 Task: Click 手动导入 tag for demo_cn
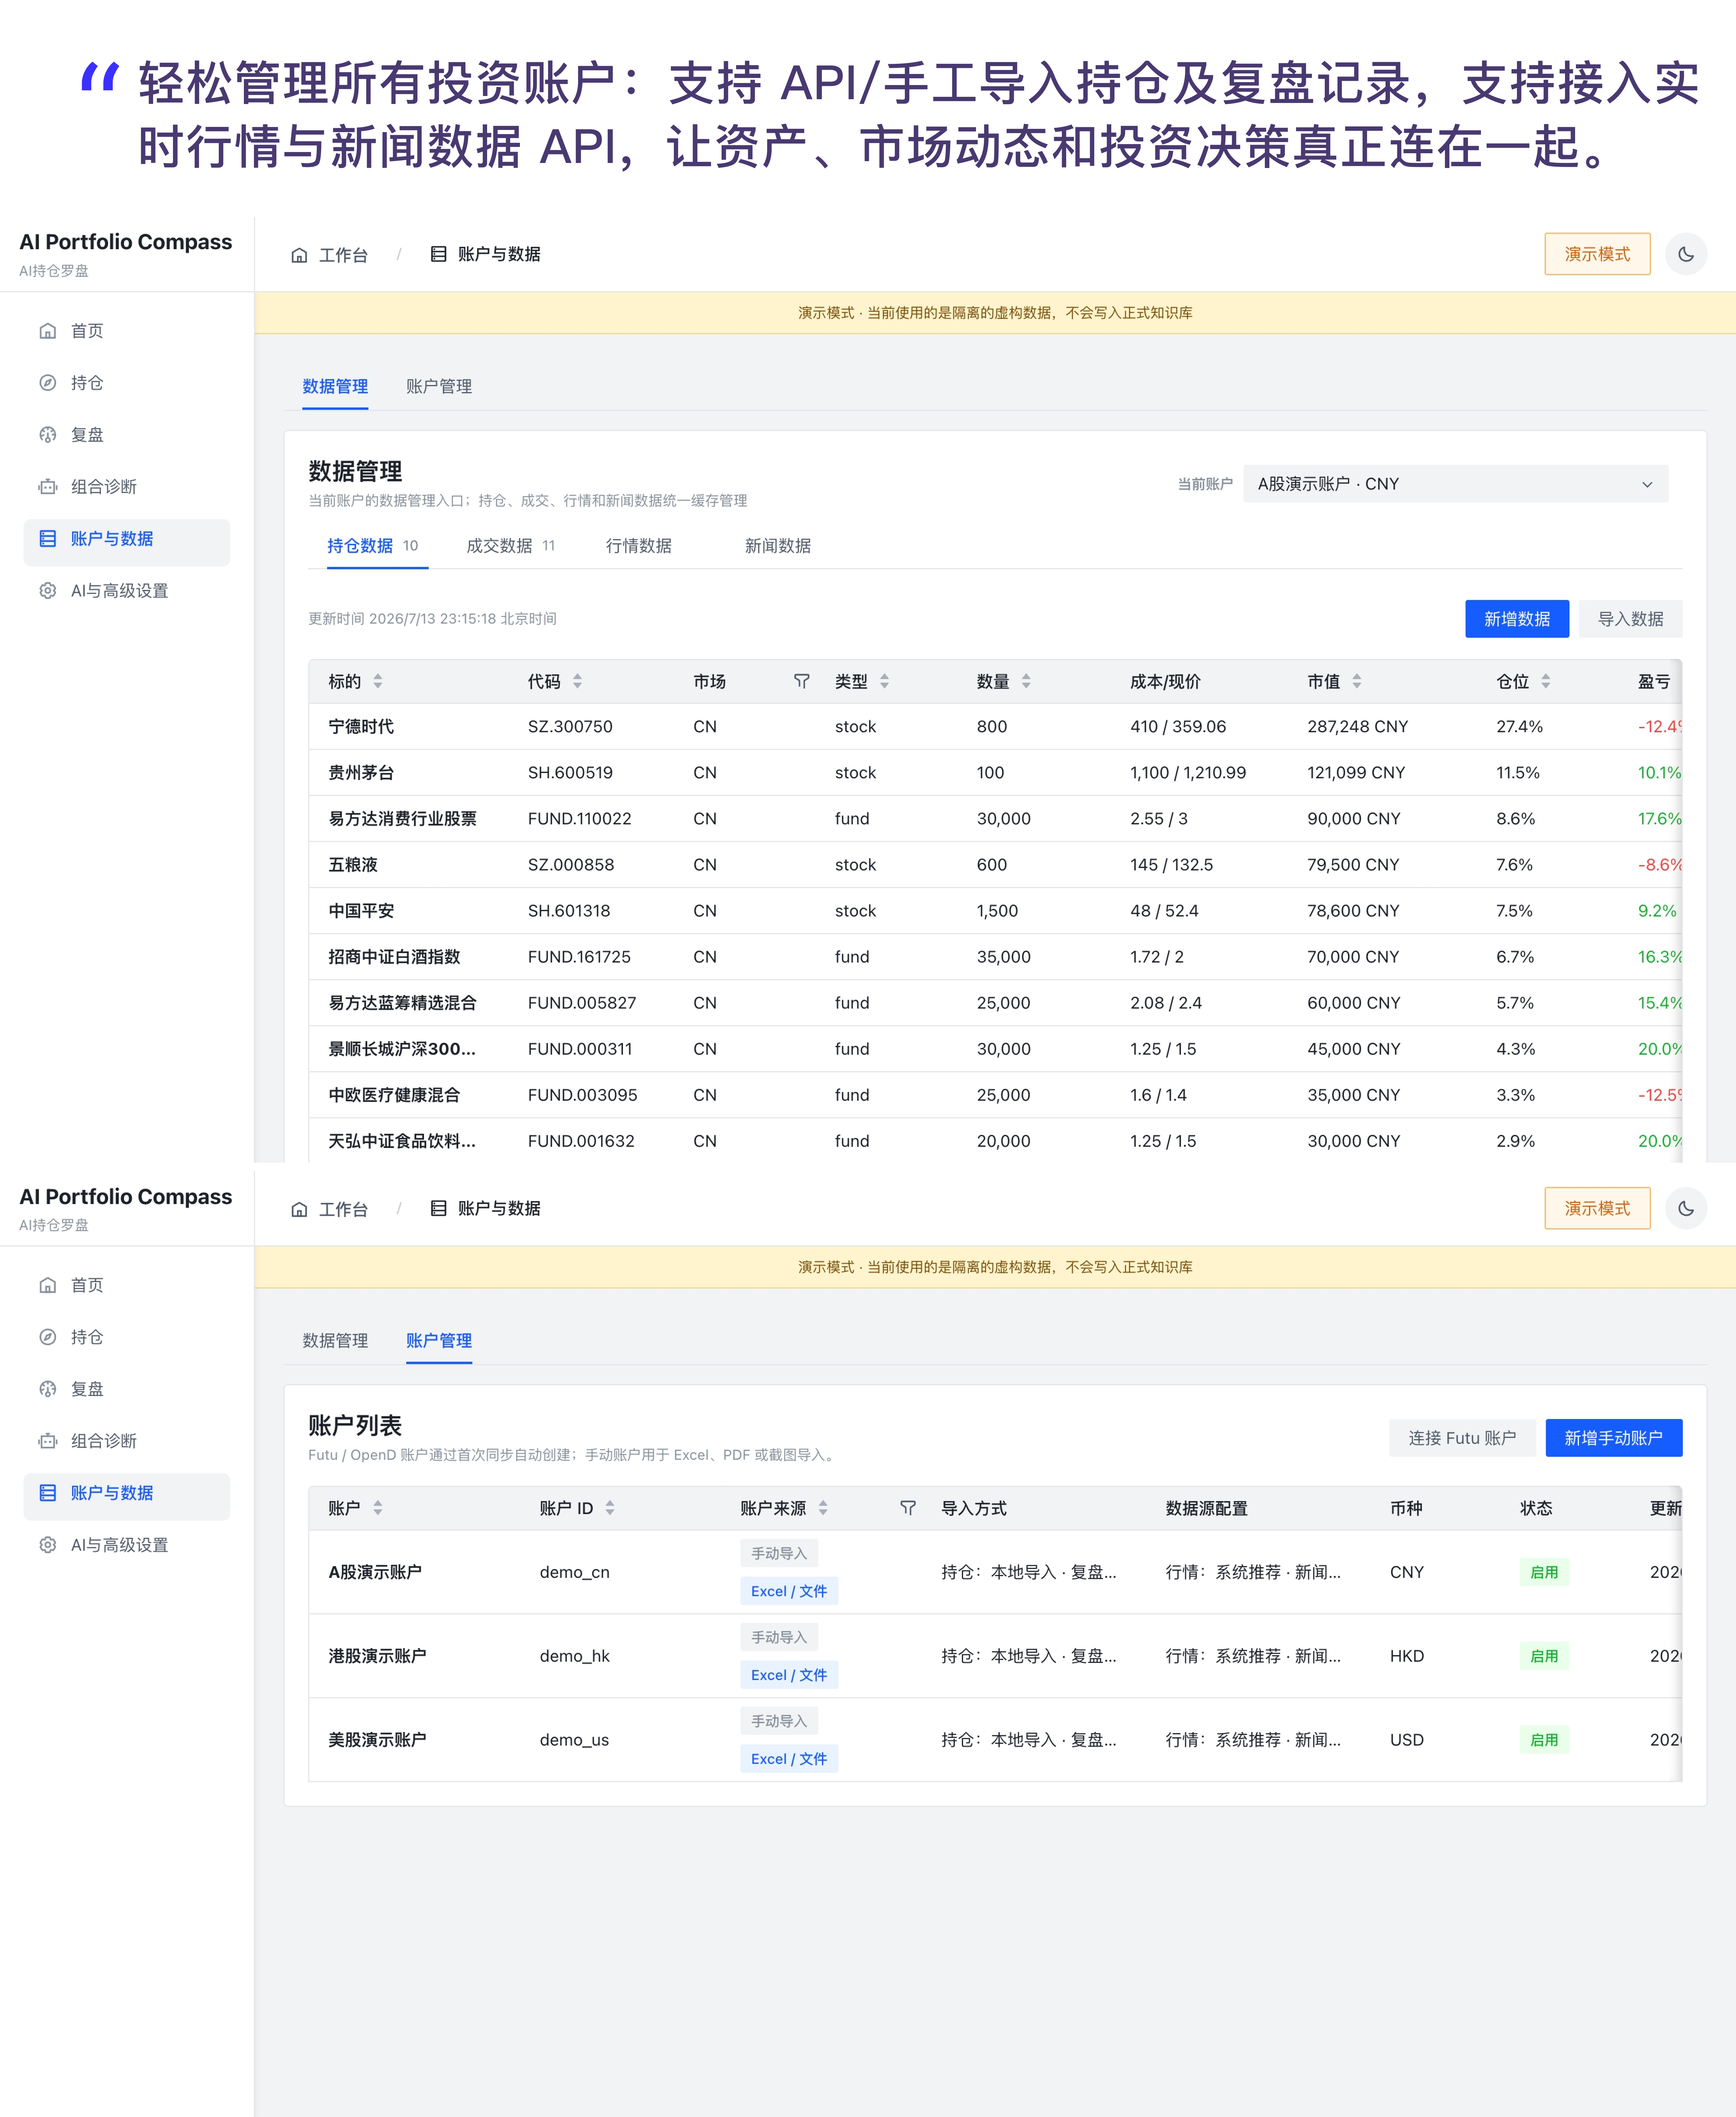779,1553
